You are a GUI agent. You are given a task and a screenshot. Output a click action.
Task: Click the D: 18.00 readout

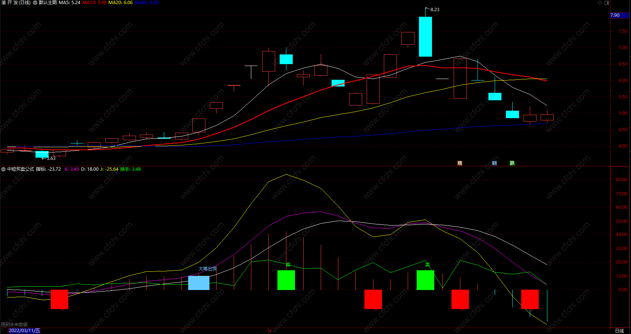[90, 169]
